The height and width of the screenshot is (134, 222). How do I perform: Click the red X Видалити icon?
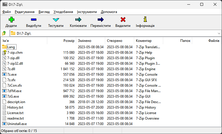click(123, 20)
